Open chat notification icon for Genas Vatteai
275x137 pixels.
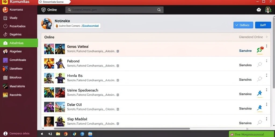click(x=260, y=50)
